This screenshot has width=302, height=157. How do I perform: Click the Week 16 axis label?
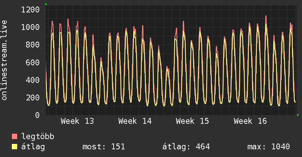[250, 121]
